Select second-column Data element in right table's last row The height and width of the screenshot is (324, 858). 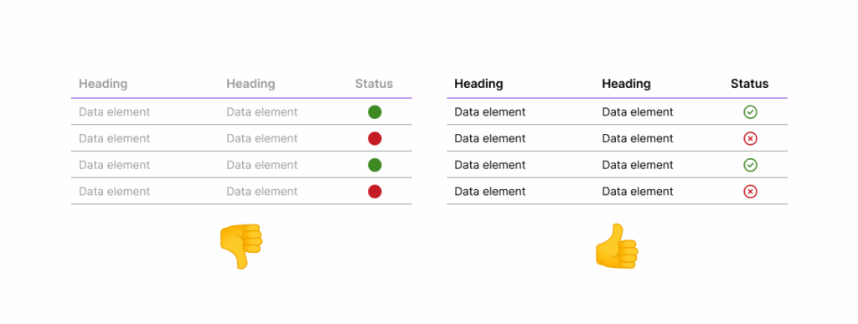[x=638, y=191]
